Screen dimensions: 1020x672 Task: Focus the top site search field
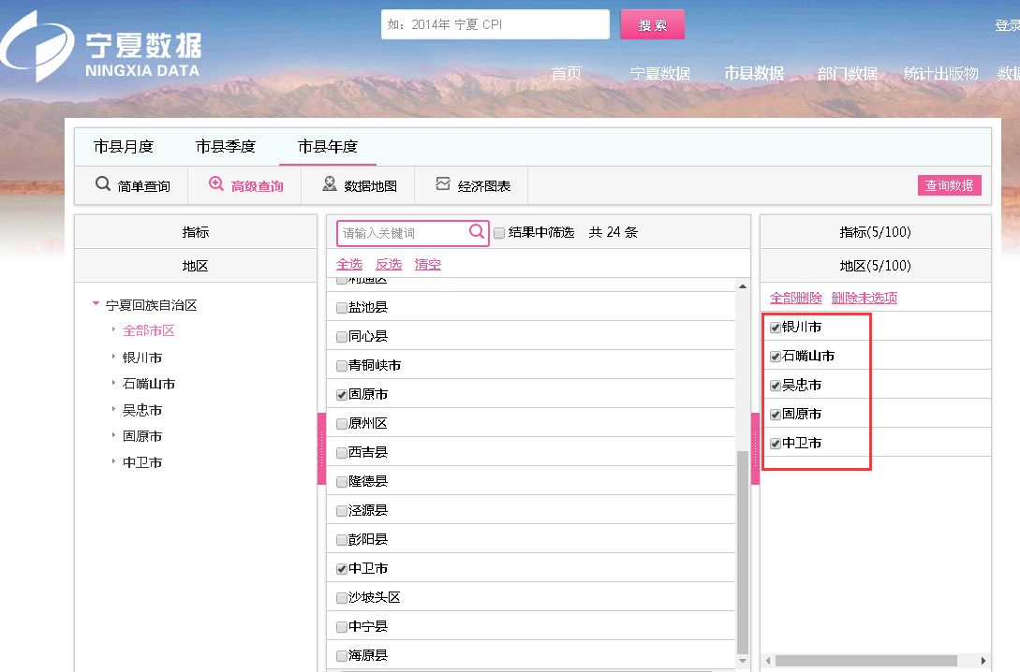click(495, 24)
